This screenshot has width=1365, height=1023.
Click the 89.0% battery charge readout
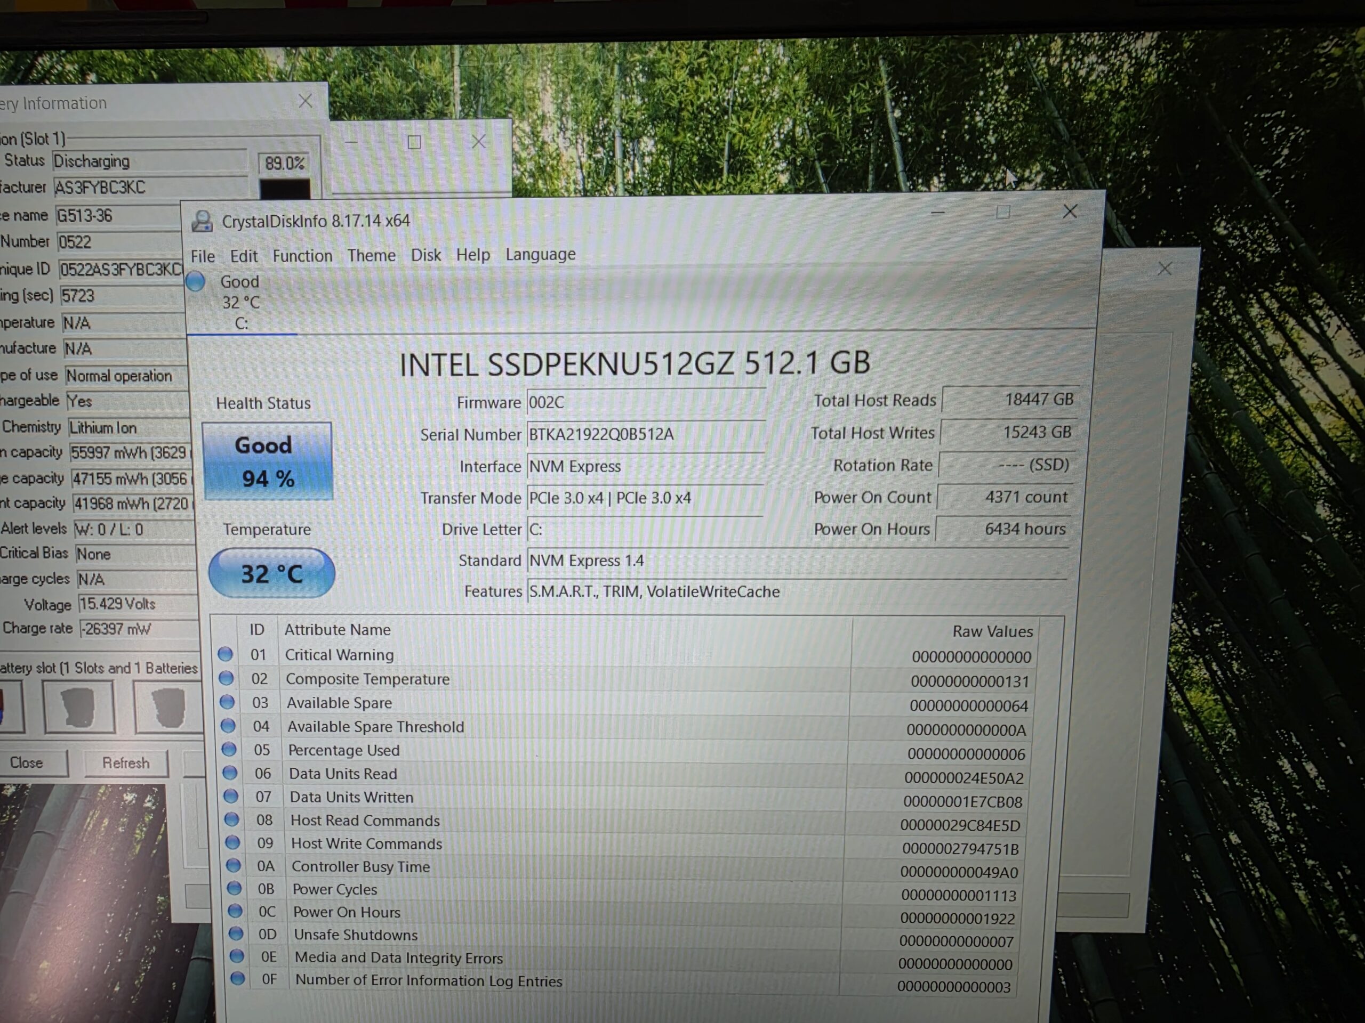click(x=285, y=164)
